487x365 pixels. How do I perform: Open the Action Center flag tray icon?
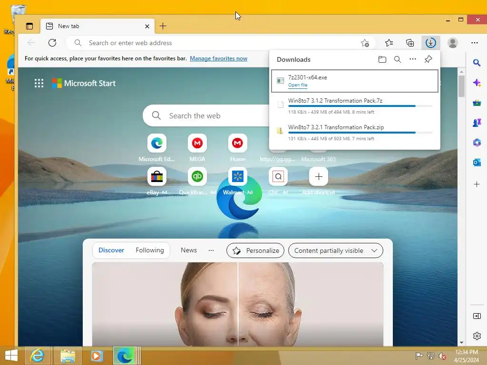click(x=419, y=355)
